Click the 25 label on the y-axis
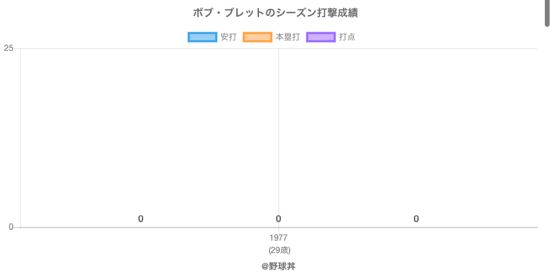This screenshot has height=275, width=551. [8, 48]
